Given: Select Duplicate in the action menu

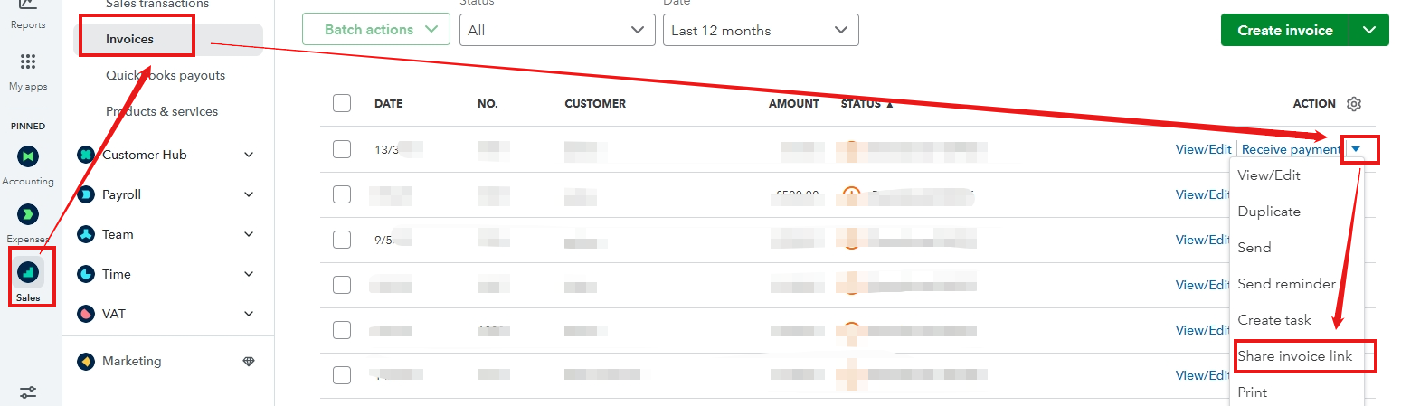Looking at the screenshot, I should 1269,212.
